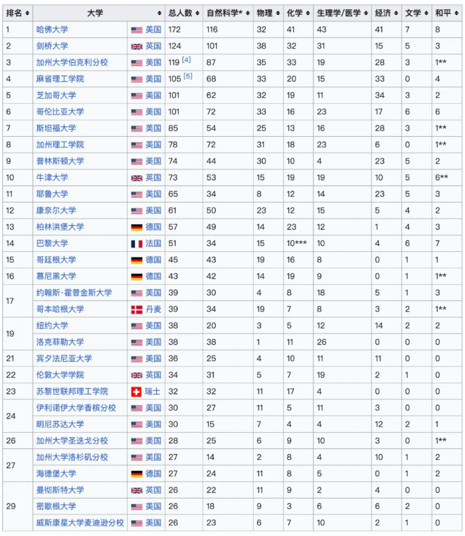Image resolution: width=465 pixels, height=536 pixels.
Task: Click German flag in 哥廷根大学 row
Action: 137,260
